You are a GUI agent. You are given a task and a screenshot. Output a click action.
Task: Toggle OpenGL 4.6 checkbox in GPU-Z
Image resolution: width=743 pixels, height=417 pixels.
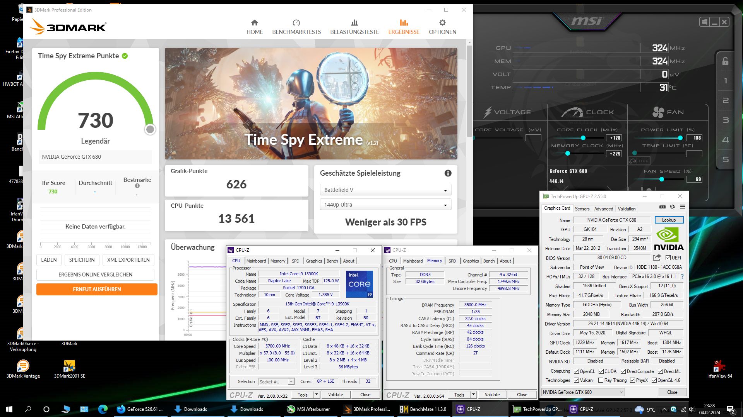(654, 380)
